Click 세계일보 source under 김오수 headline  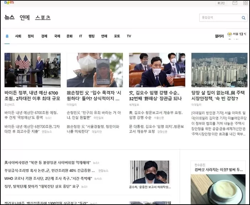pos(134,105)
